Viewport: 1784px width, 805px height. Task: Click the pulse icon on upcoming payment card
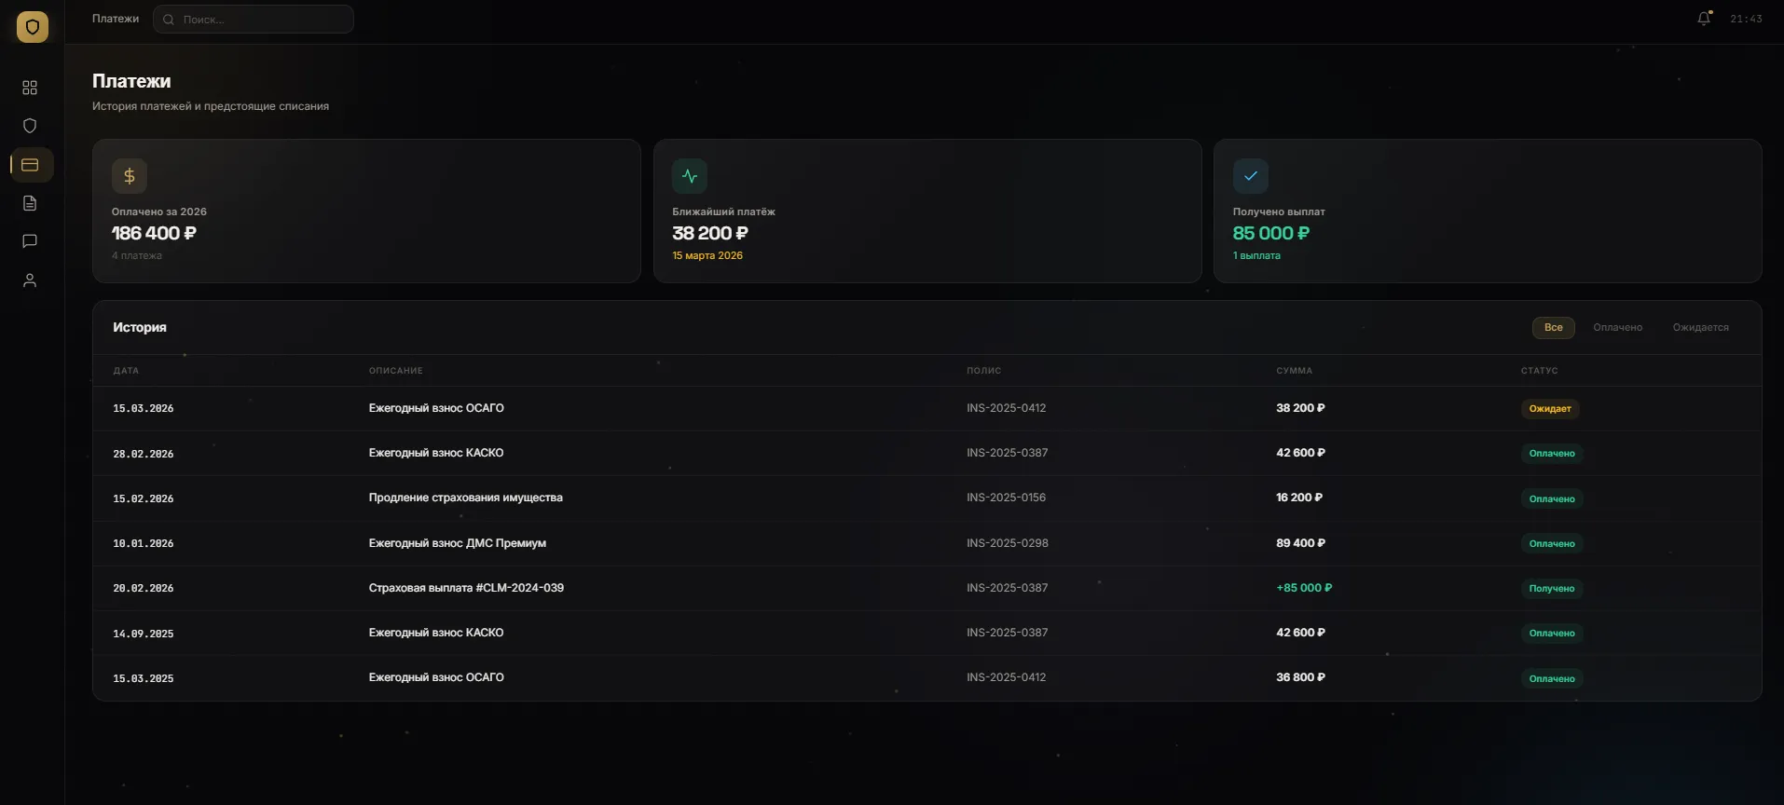click(690, 176)
